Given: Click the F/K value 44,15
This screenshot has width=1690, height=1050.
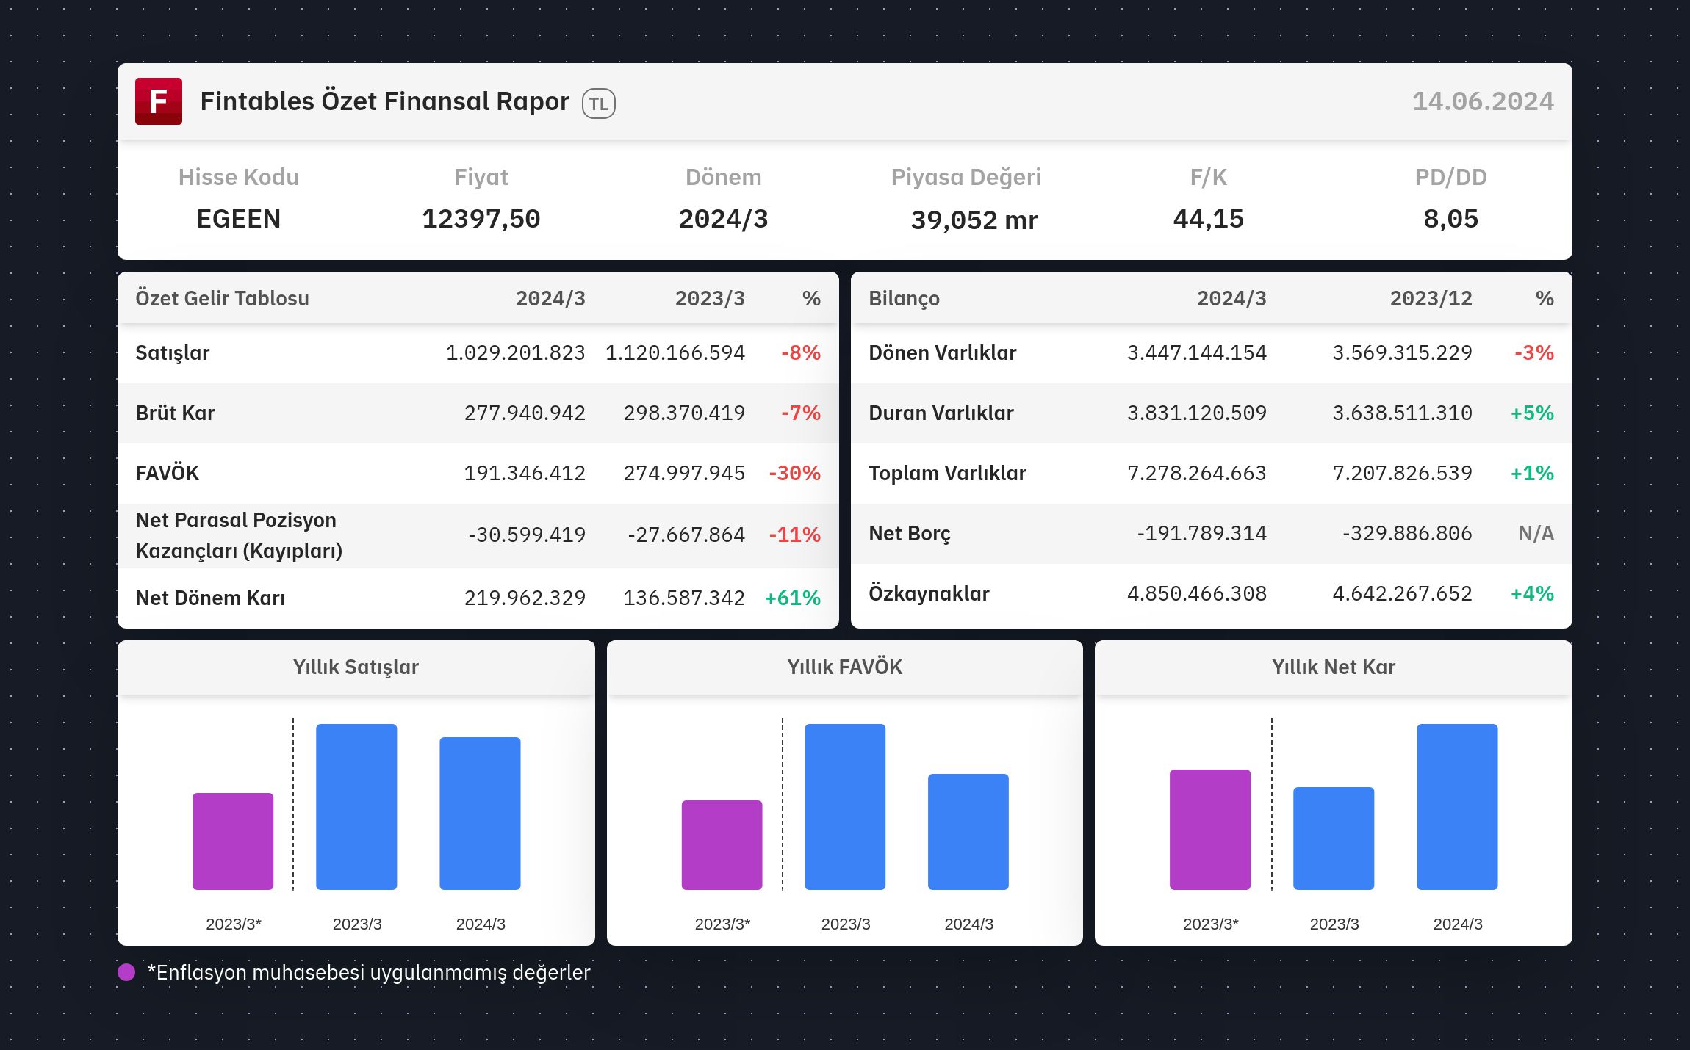Looking at the screenshot, I should 1209,219.
